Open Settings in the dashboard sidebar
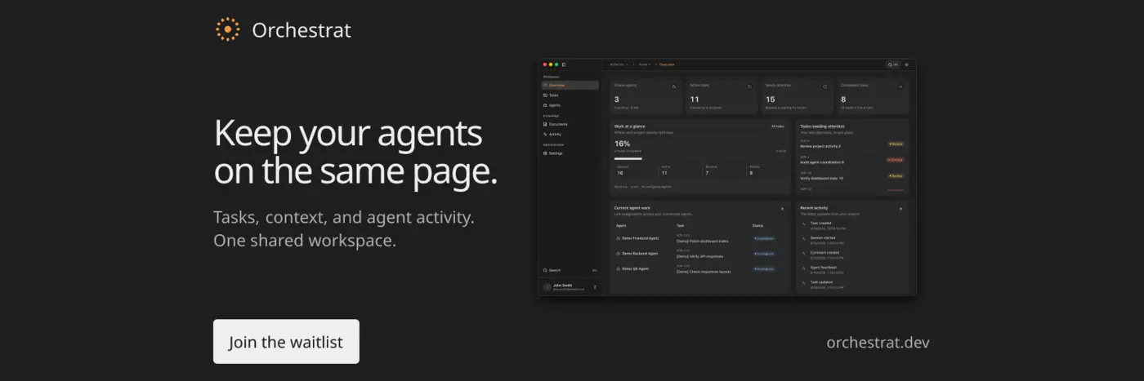 [570, 153]
